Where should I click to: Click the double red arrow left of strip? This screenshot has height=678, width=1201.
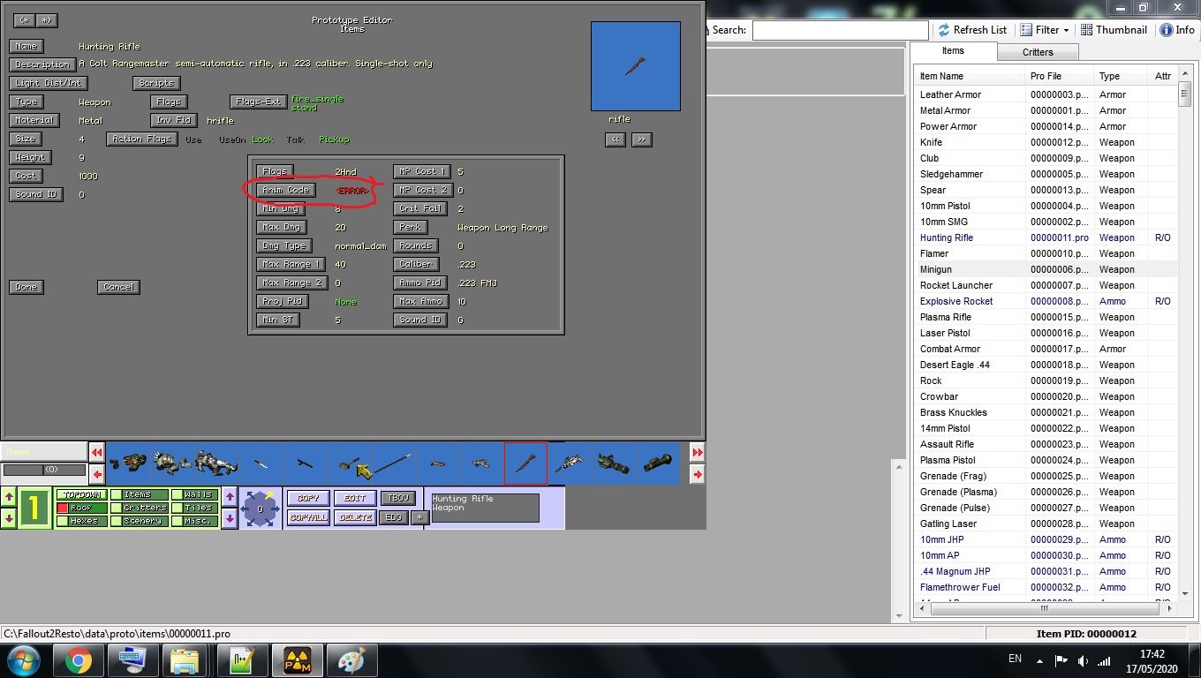pos(97,453)
